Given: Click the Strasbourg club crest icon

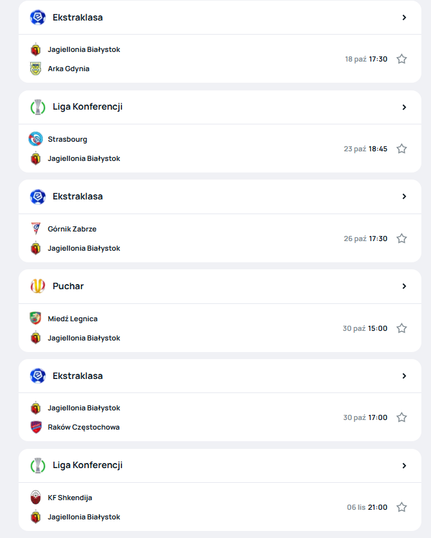Looking at the screenshot, I should point(36,139).
